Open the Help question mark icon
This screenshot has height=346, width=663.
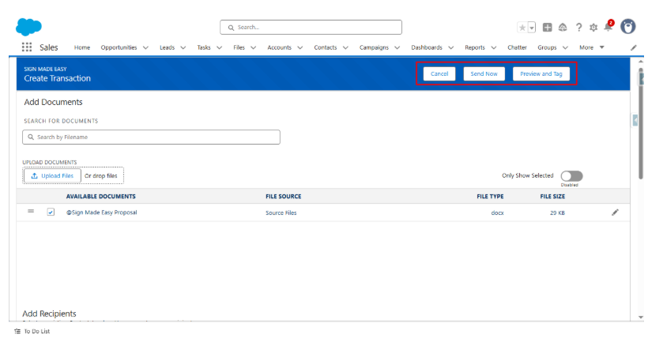click(578, 28)
